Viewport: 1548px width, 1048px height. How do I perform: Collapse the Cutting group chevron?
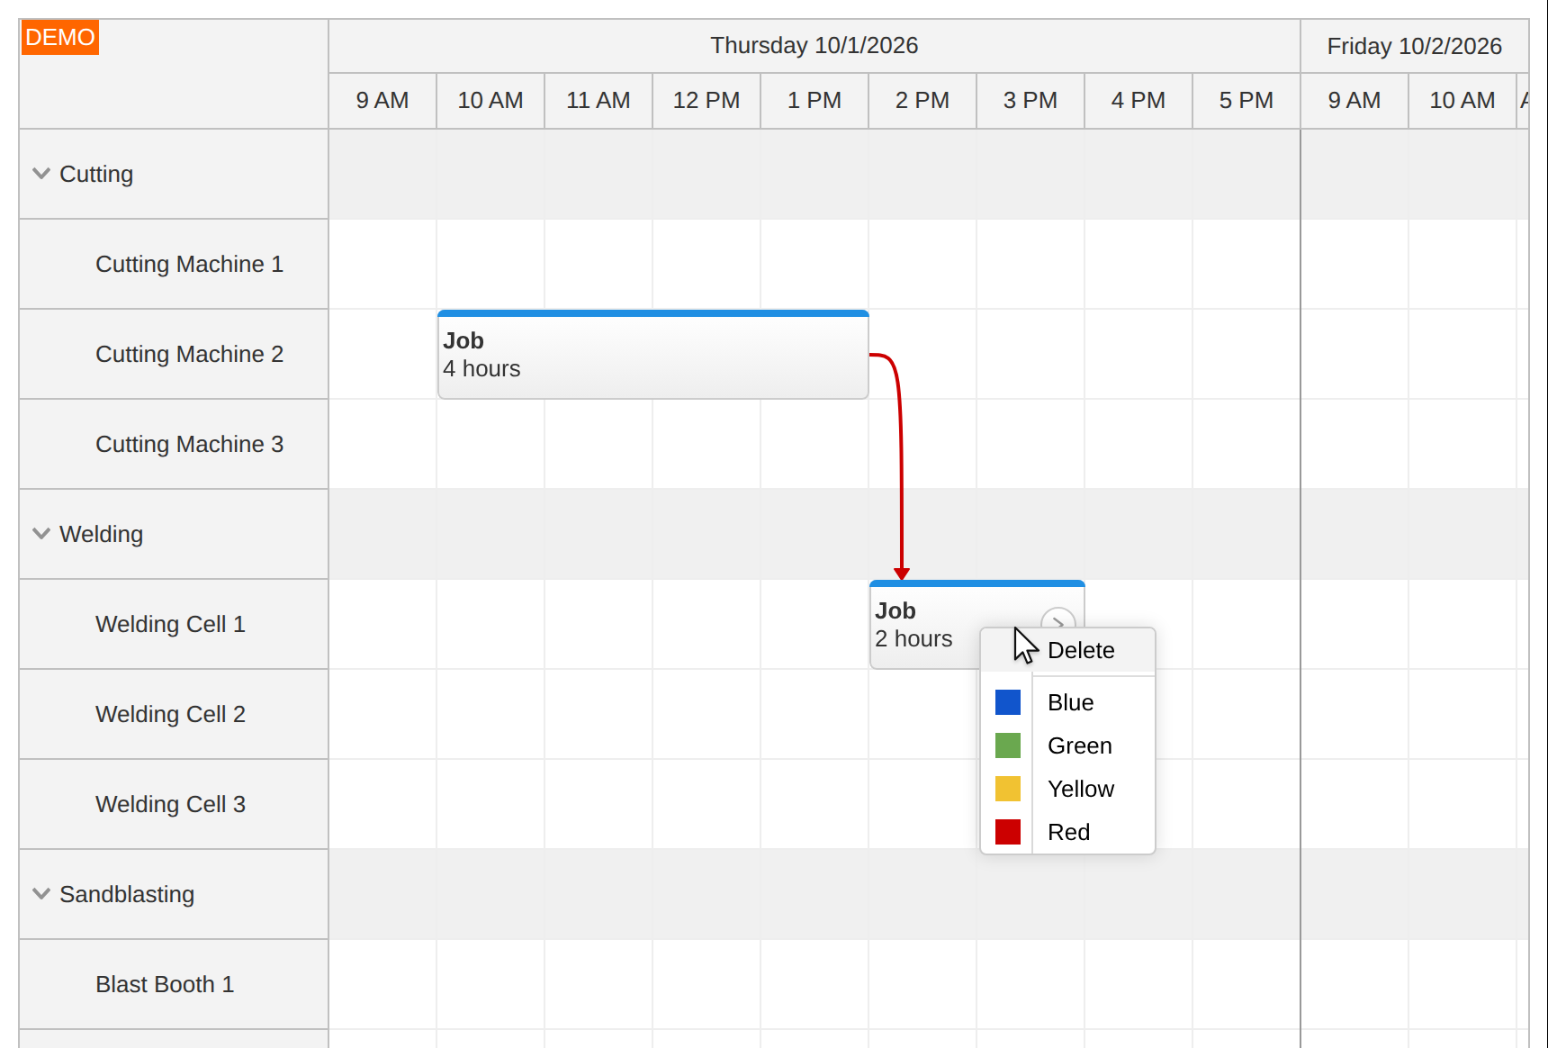(40, 174)
